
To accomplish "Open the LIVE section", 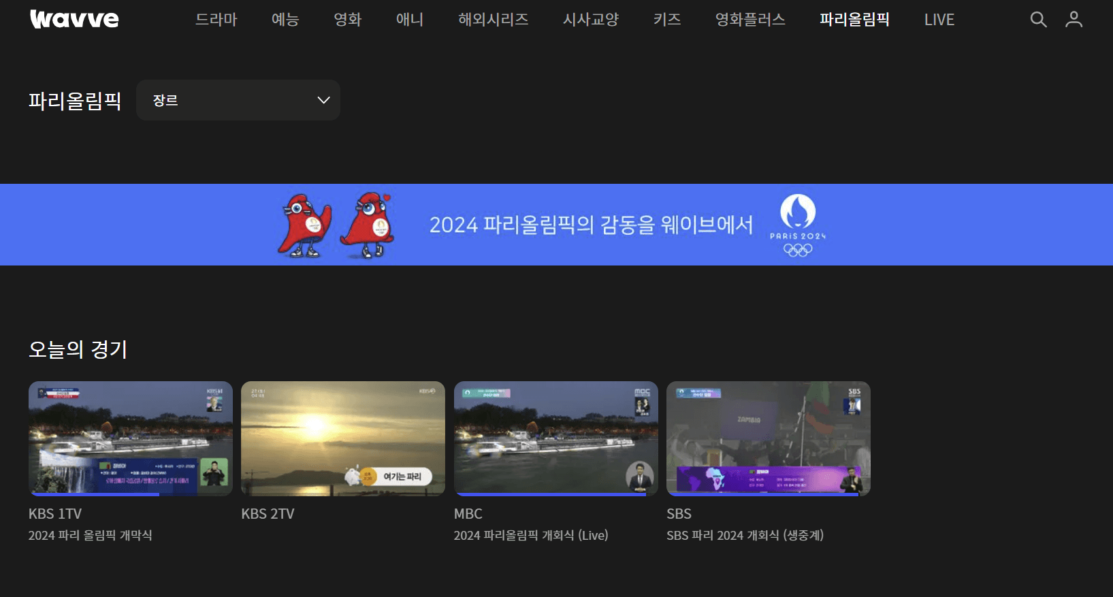I will tap(939, 20).
